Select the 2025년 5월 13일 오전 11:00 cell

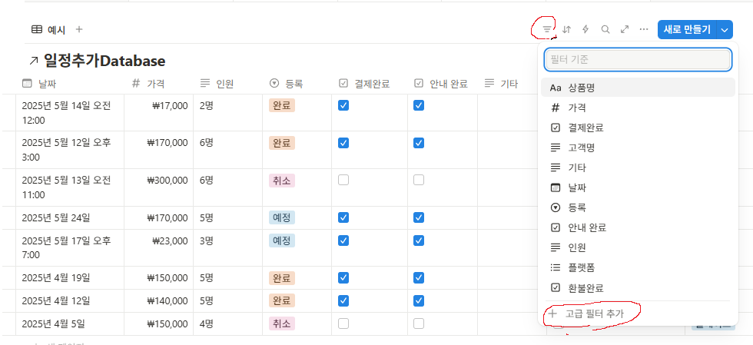pyautogui.click(x=70, y=187)
